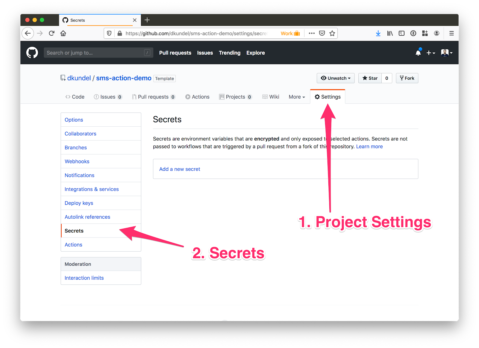Click the browser forward arrow
The width and height of the screenshot is (479, 348).
coord(40,33)
